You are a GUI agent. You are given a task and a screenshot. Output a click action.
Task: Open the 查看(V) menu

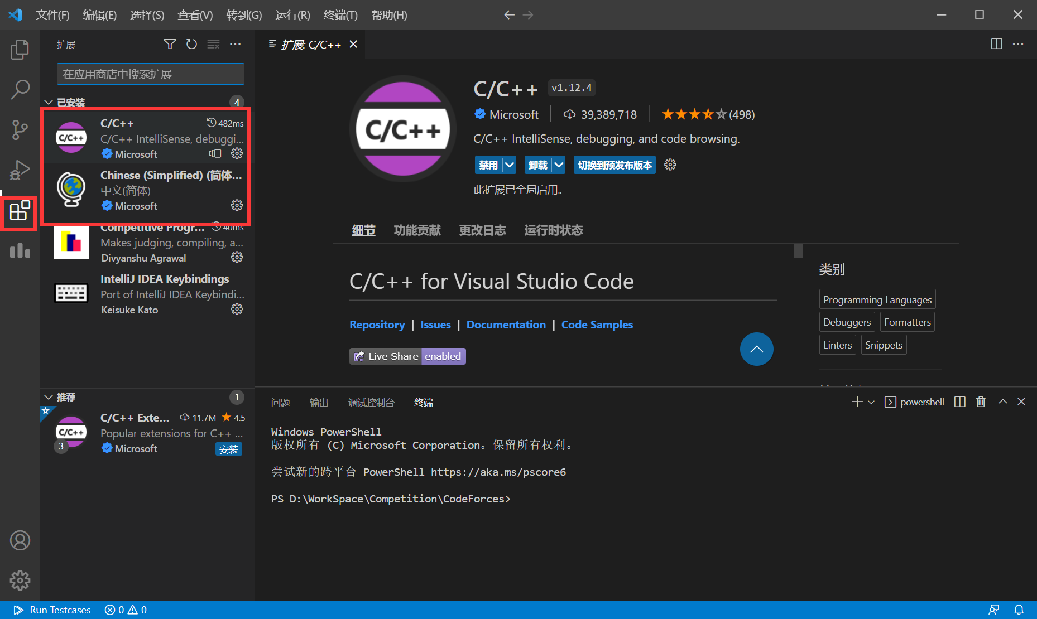tap(195, 15)
